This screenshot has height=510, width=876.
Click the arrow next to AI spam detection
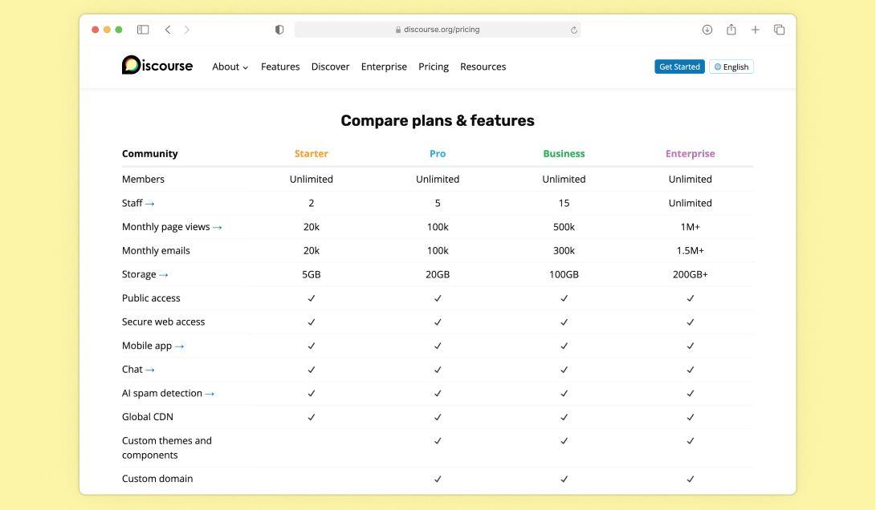tap(210, 394)
